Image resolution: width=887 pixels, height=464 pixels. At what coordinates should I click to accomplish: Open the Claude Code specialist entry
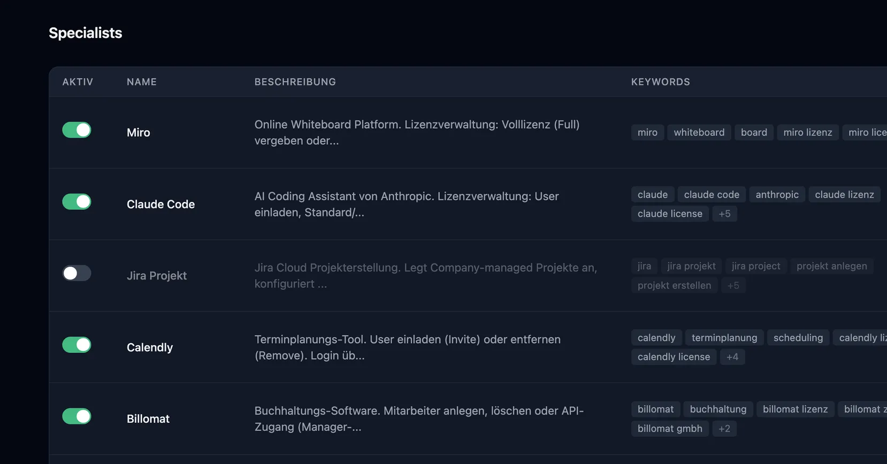[x=160, y=204]
